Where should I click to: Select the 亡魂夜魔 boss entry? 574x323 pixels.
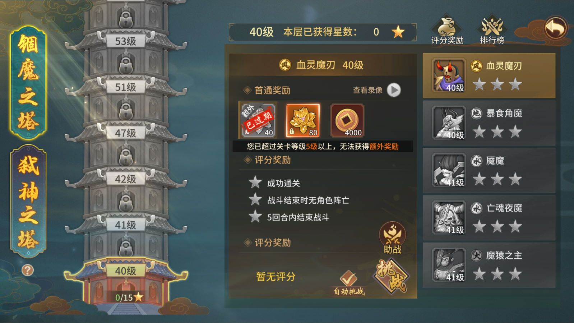pyautogui.click(x=489, y=218)
